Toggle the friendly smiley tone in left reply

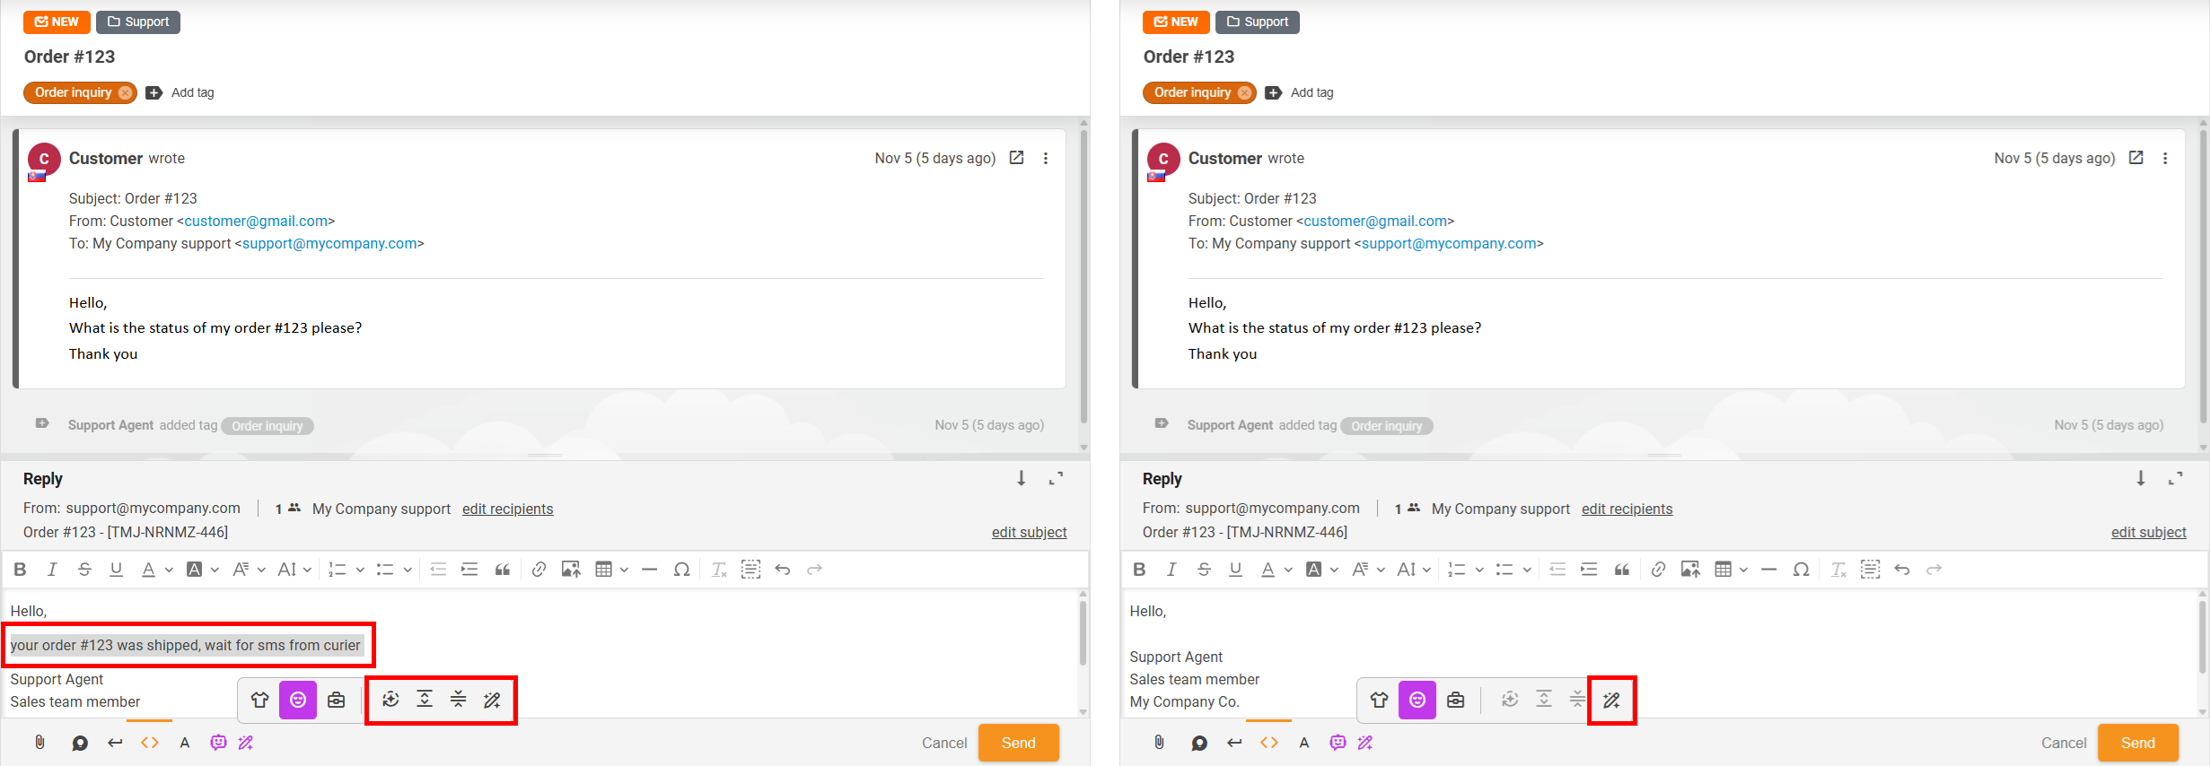[x=298, y=700]
